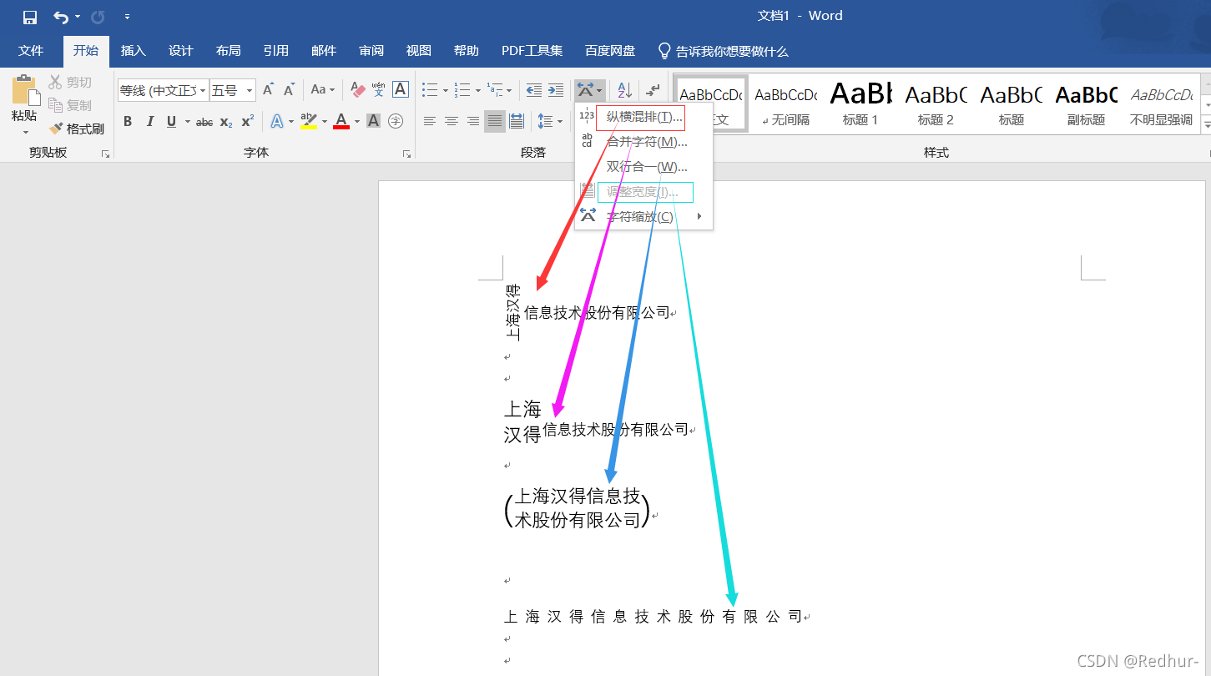The image size is (1211, 676).
Task: Apply a bullet list
Action: tap(430, 90)
